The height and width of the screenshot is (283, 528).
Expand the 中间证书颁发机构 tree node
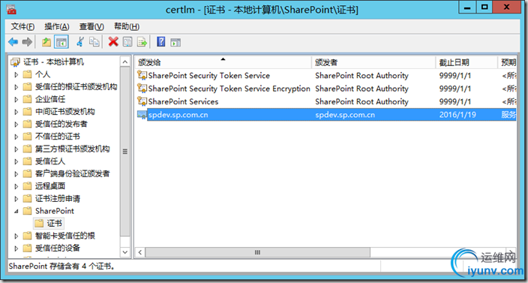(x=16, y=112)
